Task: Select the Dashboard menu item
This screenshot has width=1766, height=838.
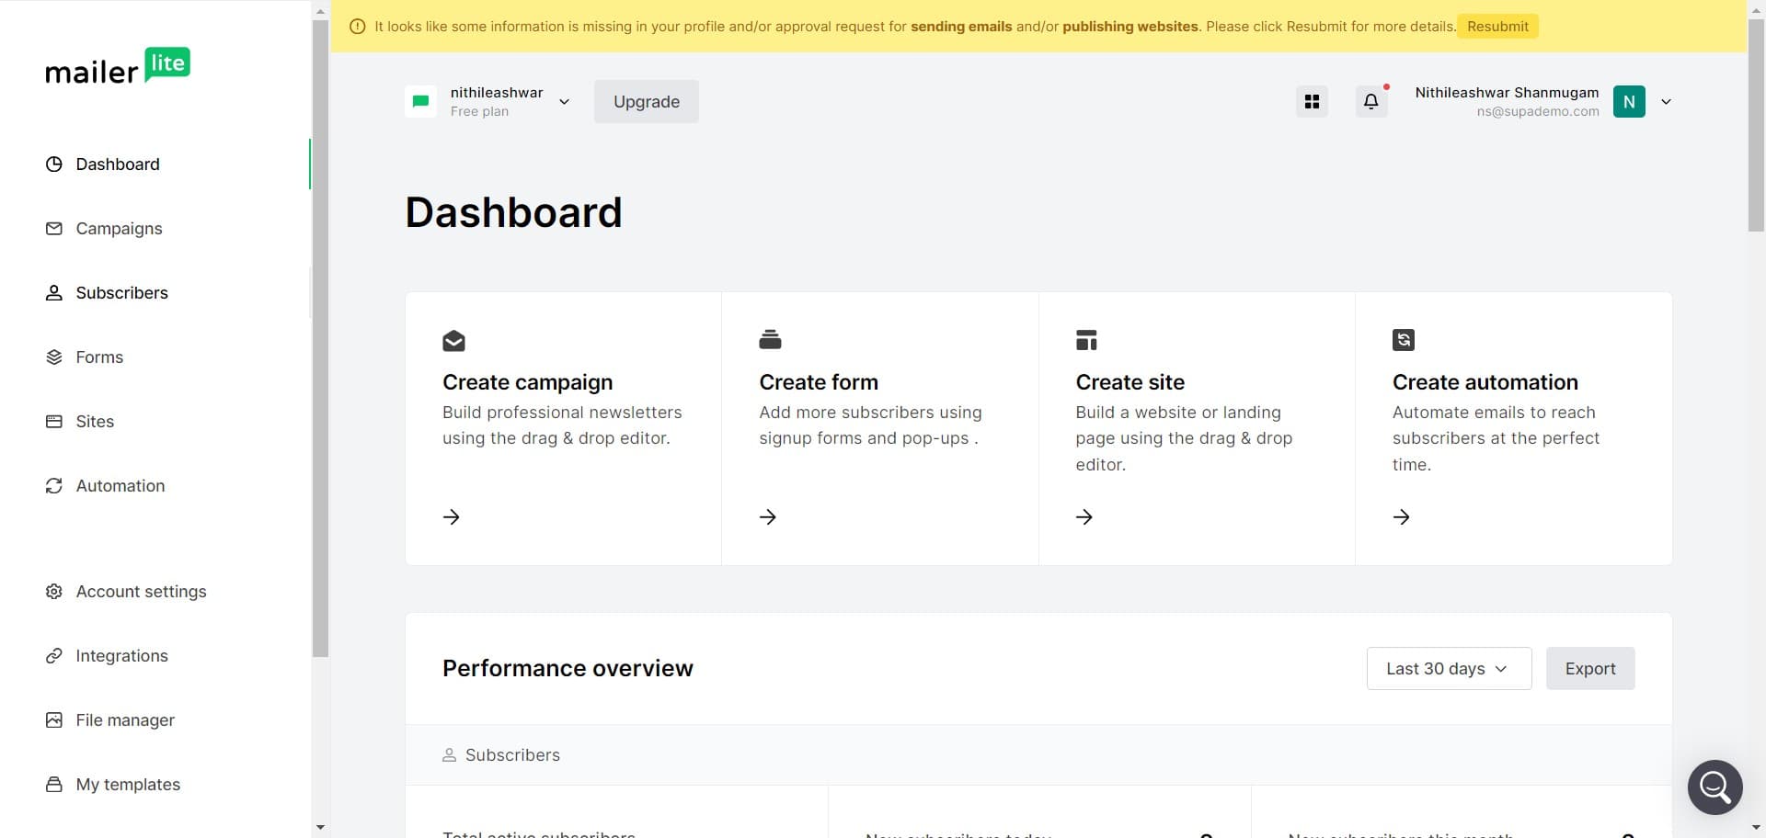Action: click(x=118, y=164)
